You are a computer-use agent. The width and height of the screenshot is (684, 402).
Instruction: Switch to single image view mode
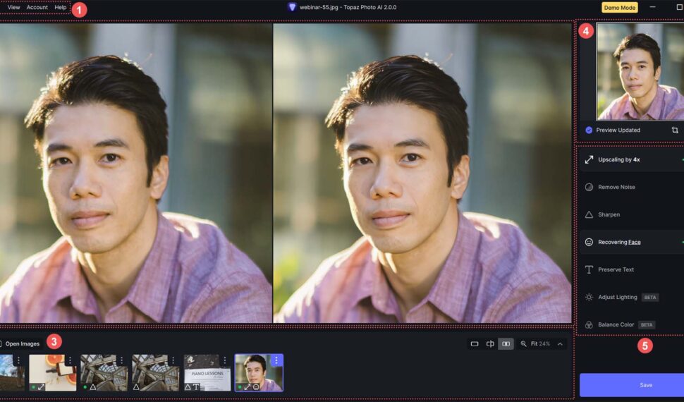pyautogui.click(x=475, y=344)
